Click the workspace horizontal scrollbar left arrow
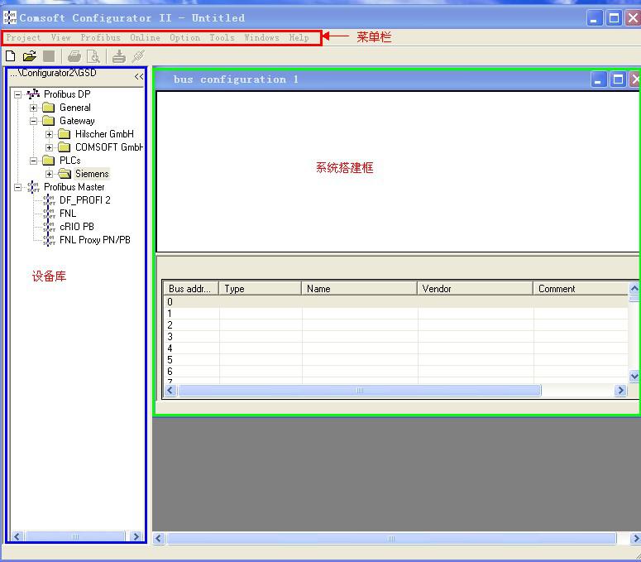The width and height of the screenshot is (641, 562). point(159,538)
